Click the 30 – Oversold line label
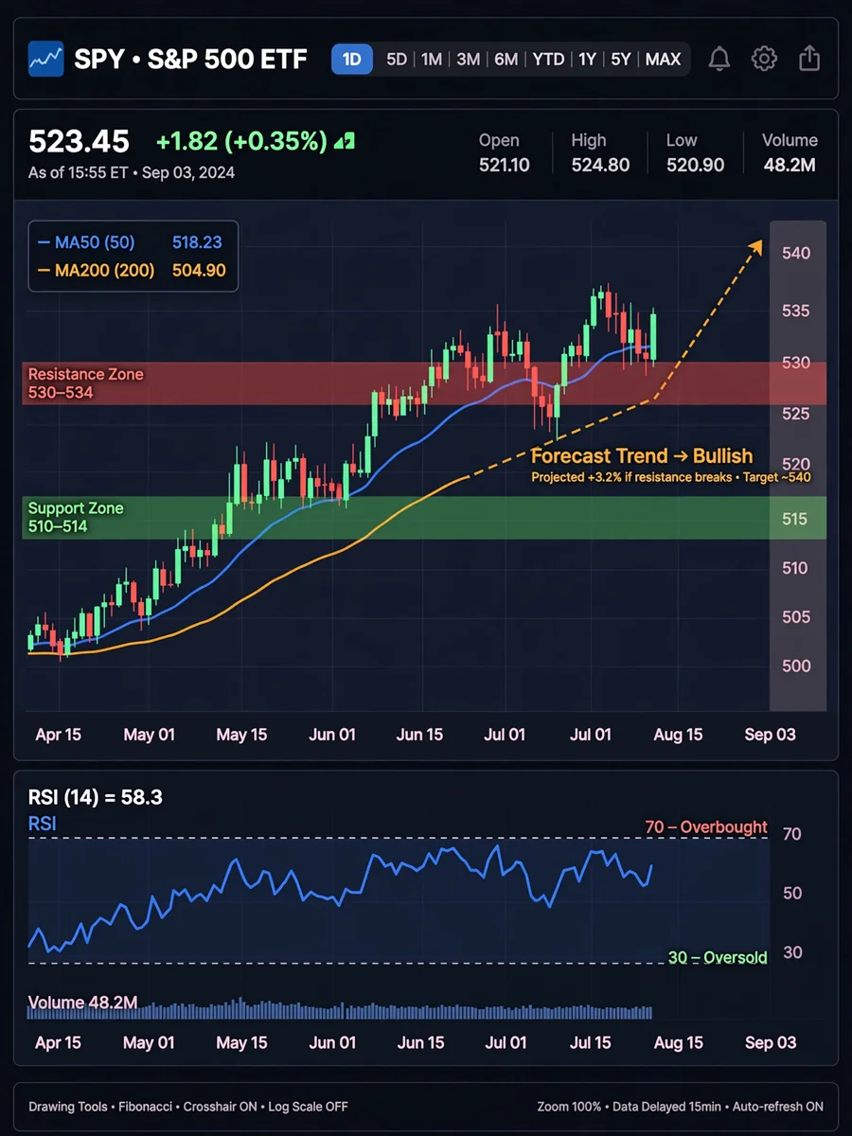The image size is (852, 1136). (x=718, y=958)
